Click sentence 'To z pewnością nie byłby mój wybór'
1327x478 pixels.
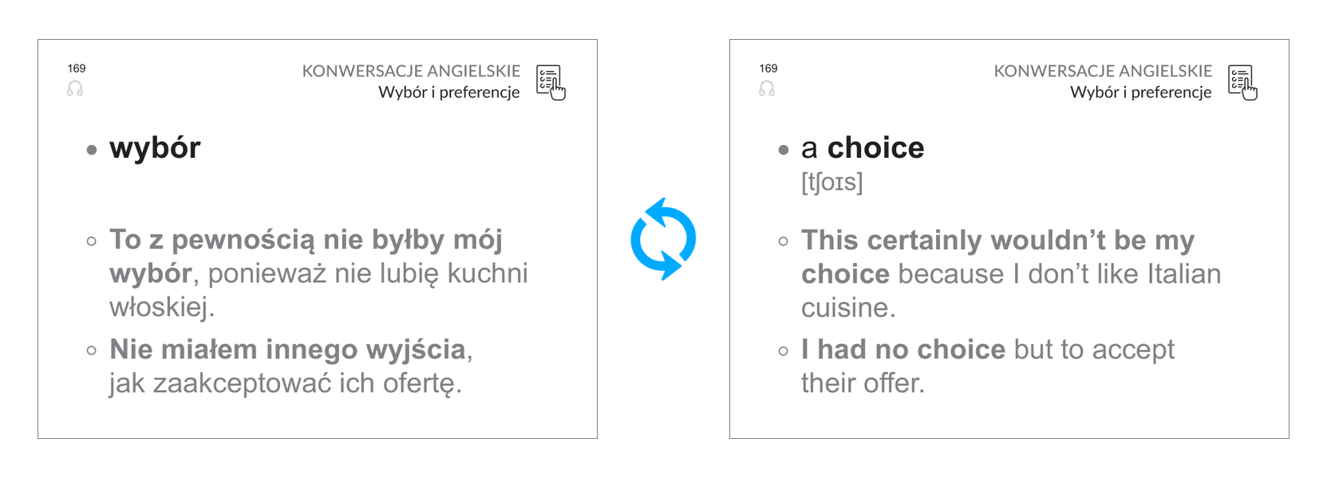click(306, 256)
